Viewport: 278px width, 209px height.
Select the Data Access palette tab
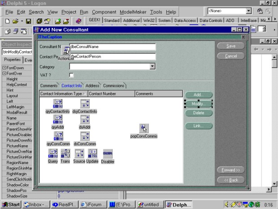tap(185, 21)
